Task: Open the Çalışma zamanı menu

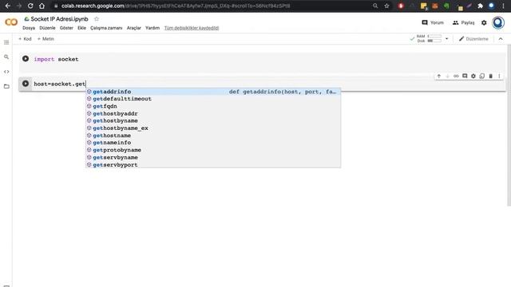Action: pyautogui.click(x=106, y=28)
